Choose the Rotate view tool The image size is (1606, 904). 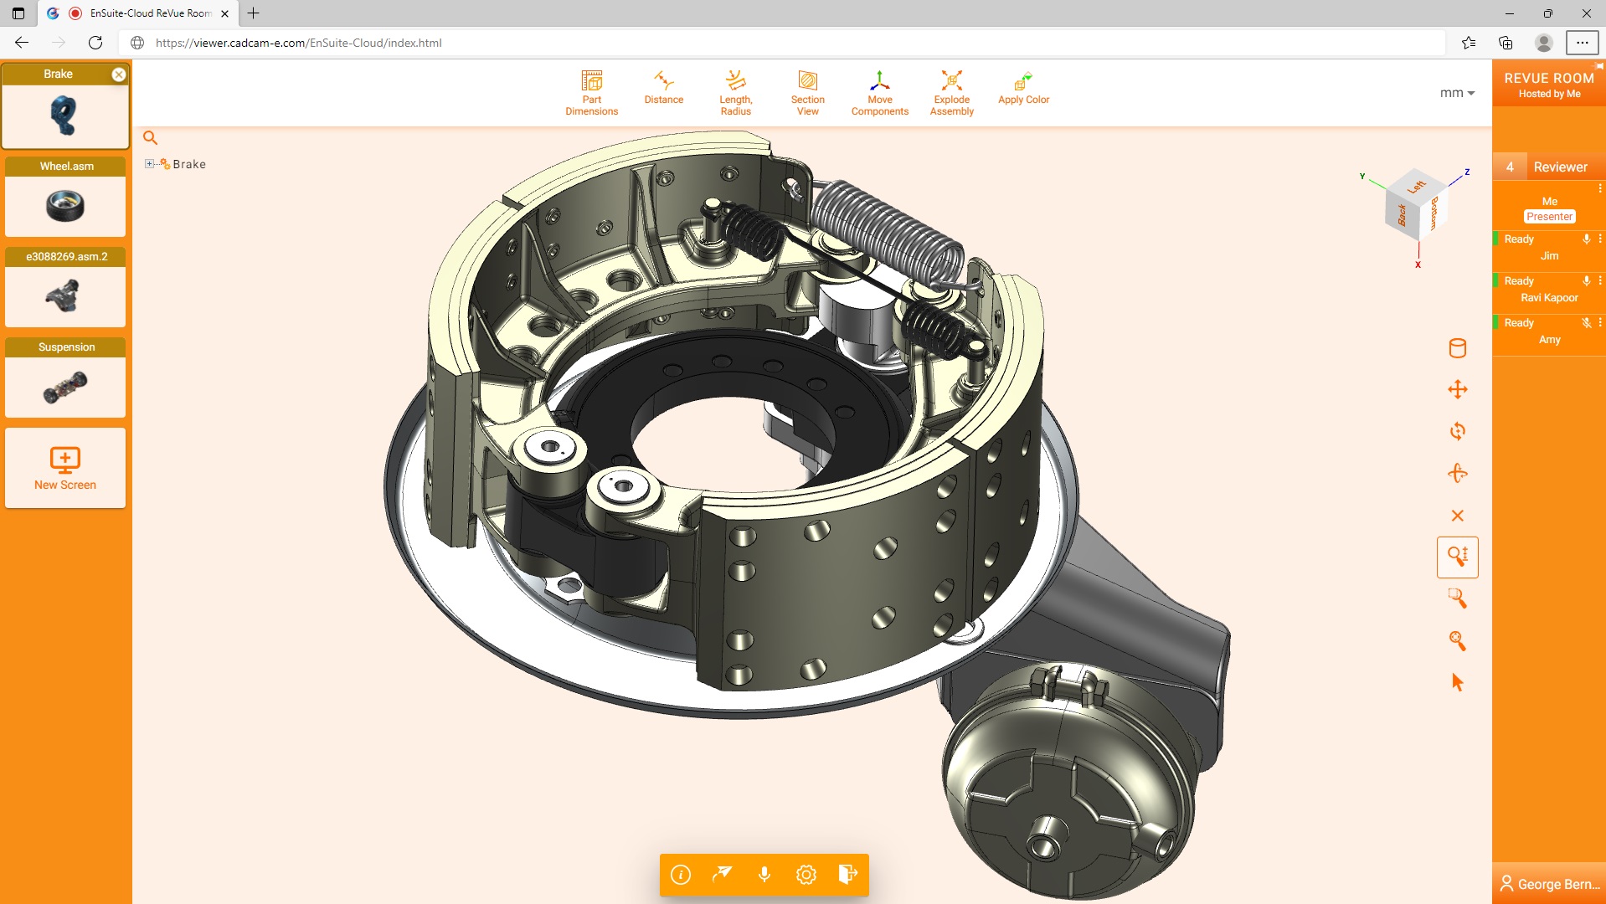point(1457,431)
